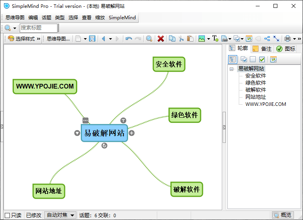Click the undo arrow icon
The image size is (303, 220).
129,39
